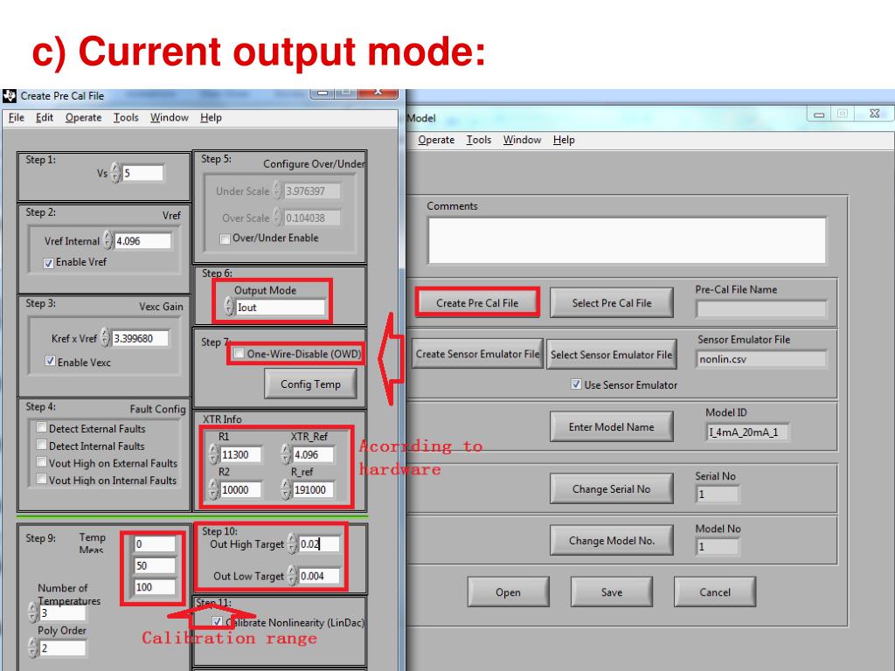
Task: Click the Pre-Cal File Name field
Action: 761,308
